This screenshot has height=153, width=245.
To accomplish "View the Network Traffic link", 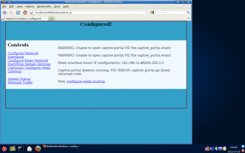I will tap(20, 82).
